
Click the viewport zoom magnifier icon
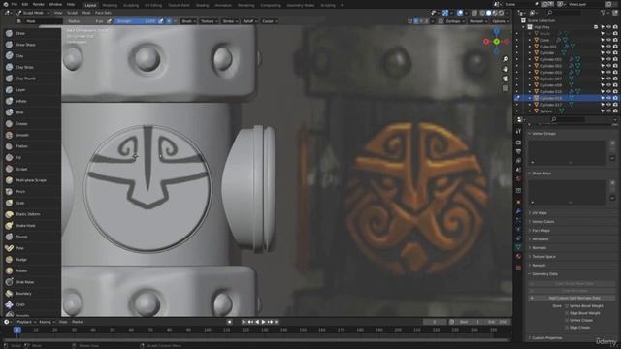point(506,59)
